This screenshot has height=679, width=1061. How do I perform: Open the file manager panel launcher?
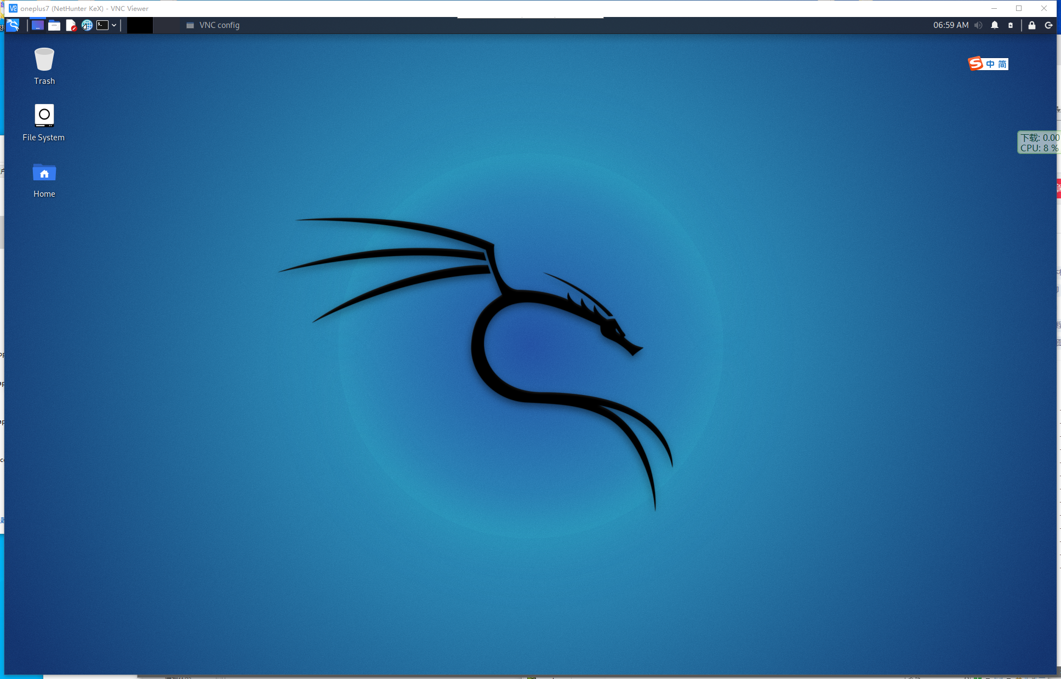pos(54,25)
